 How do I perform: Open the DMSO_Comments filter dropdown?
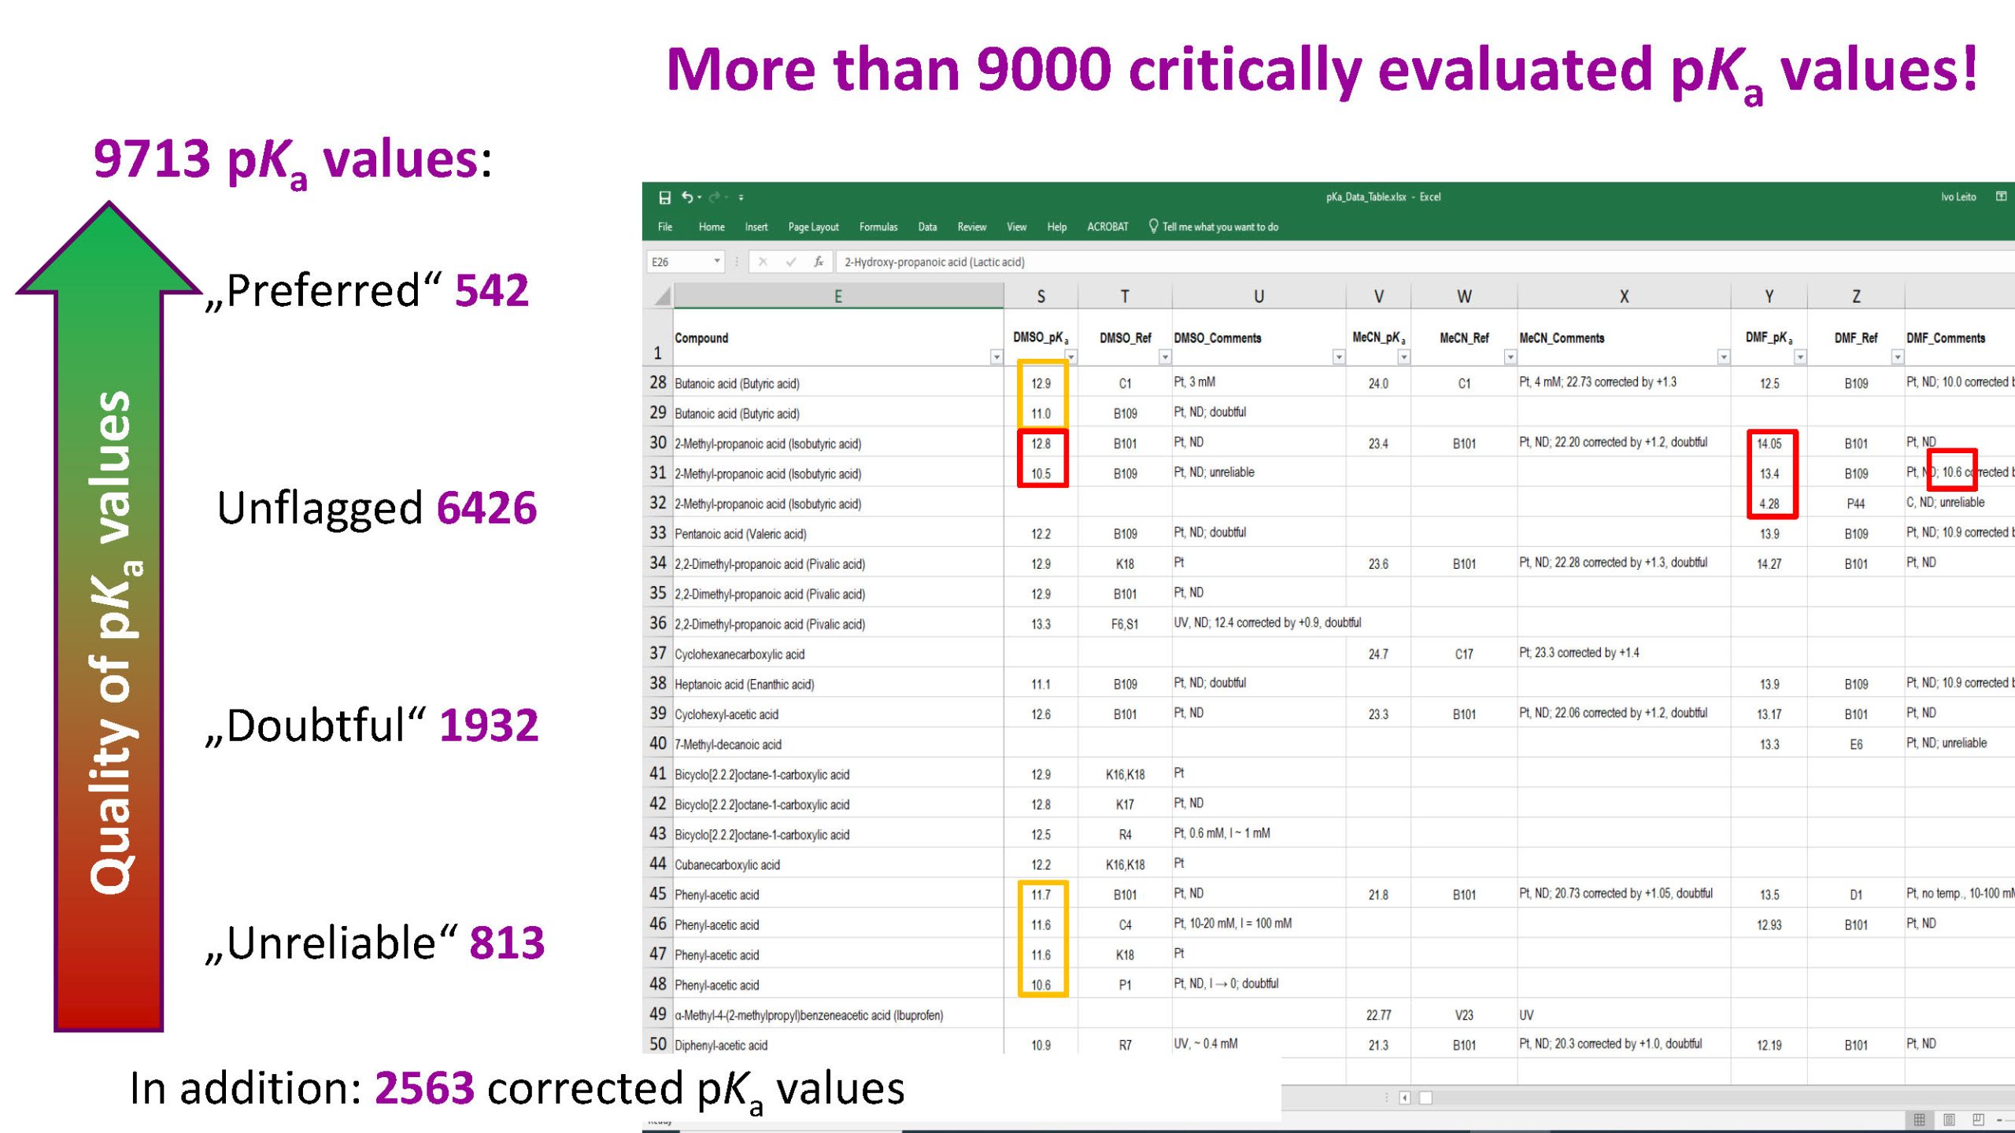(x=1338, y=358)
